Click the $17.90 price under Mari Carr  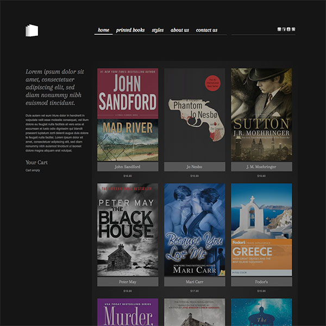195,291
